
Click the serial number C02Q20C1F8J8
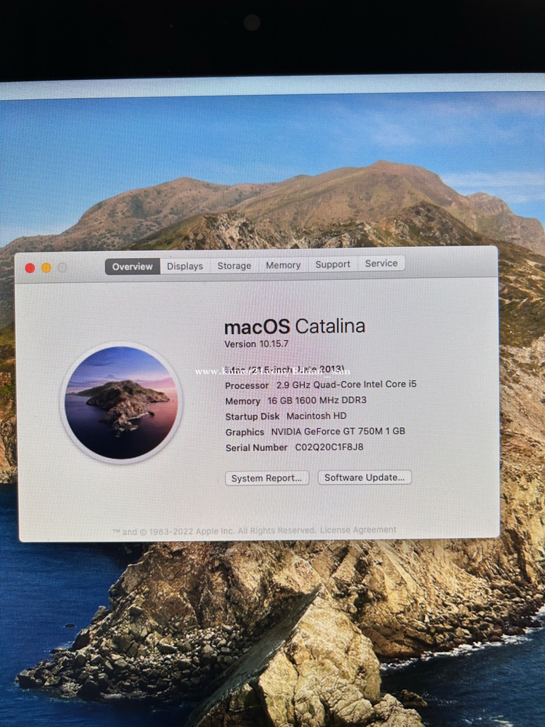pos(329,447)
